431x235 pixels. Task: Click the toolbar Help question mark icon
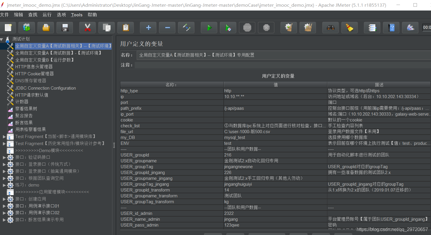(391, 27)
